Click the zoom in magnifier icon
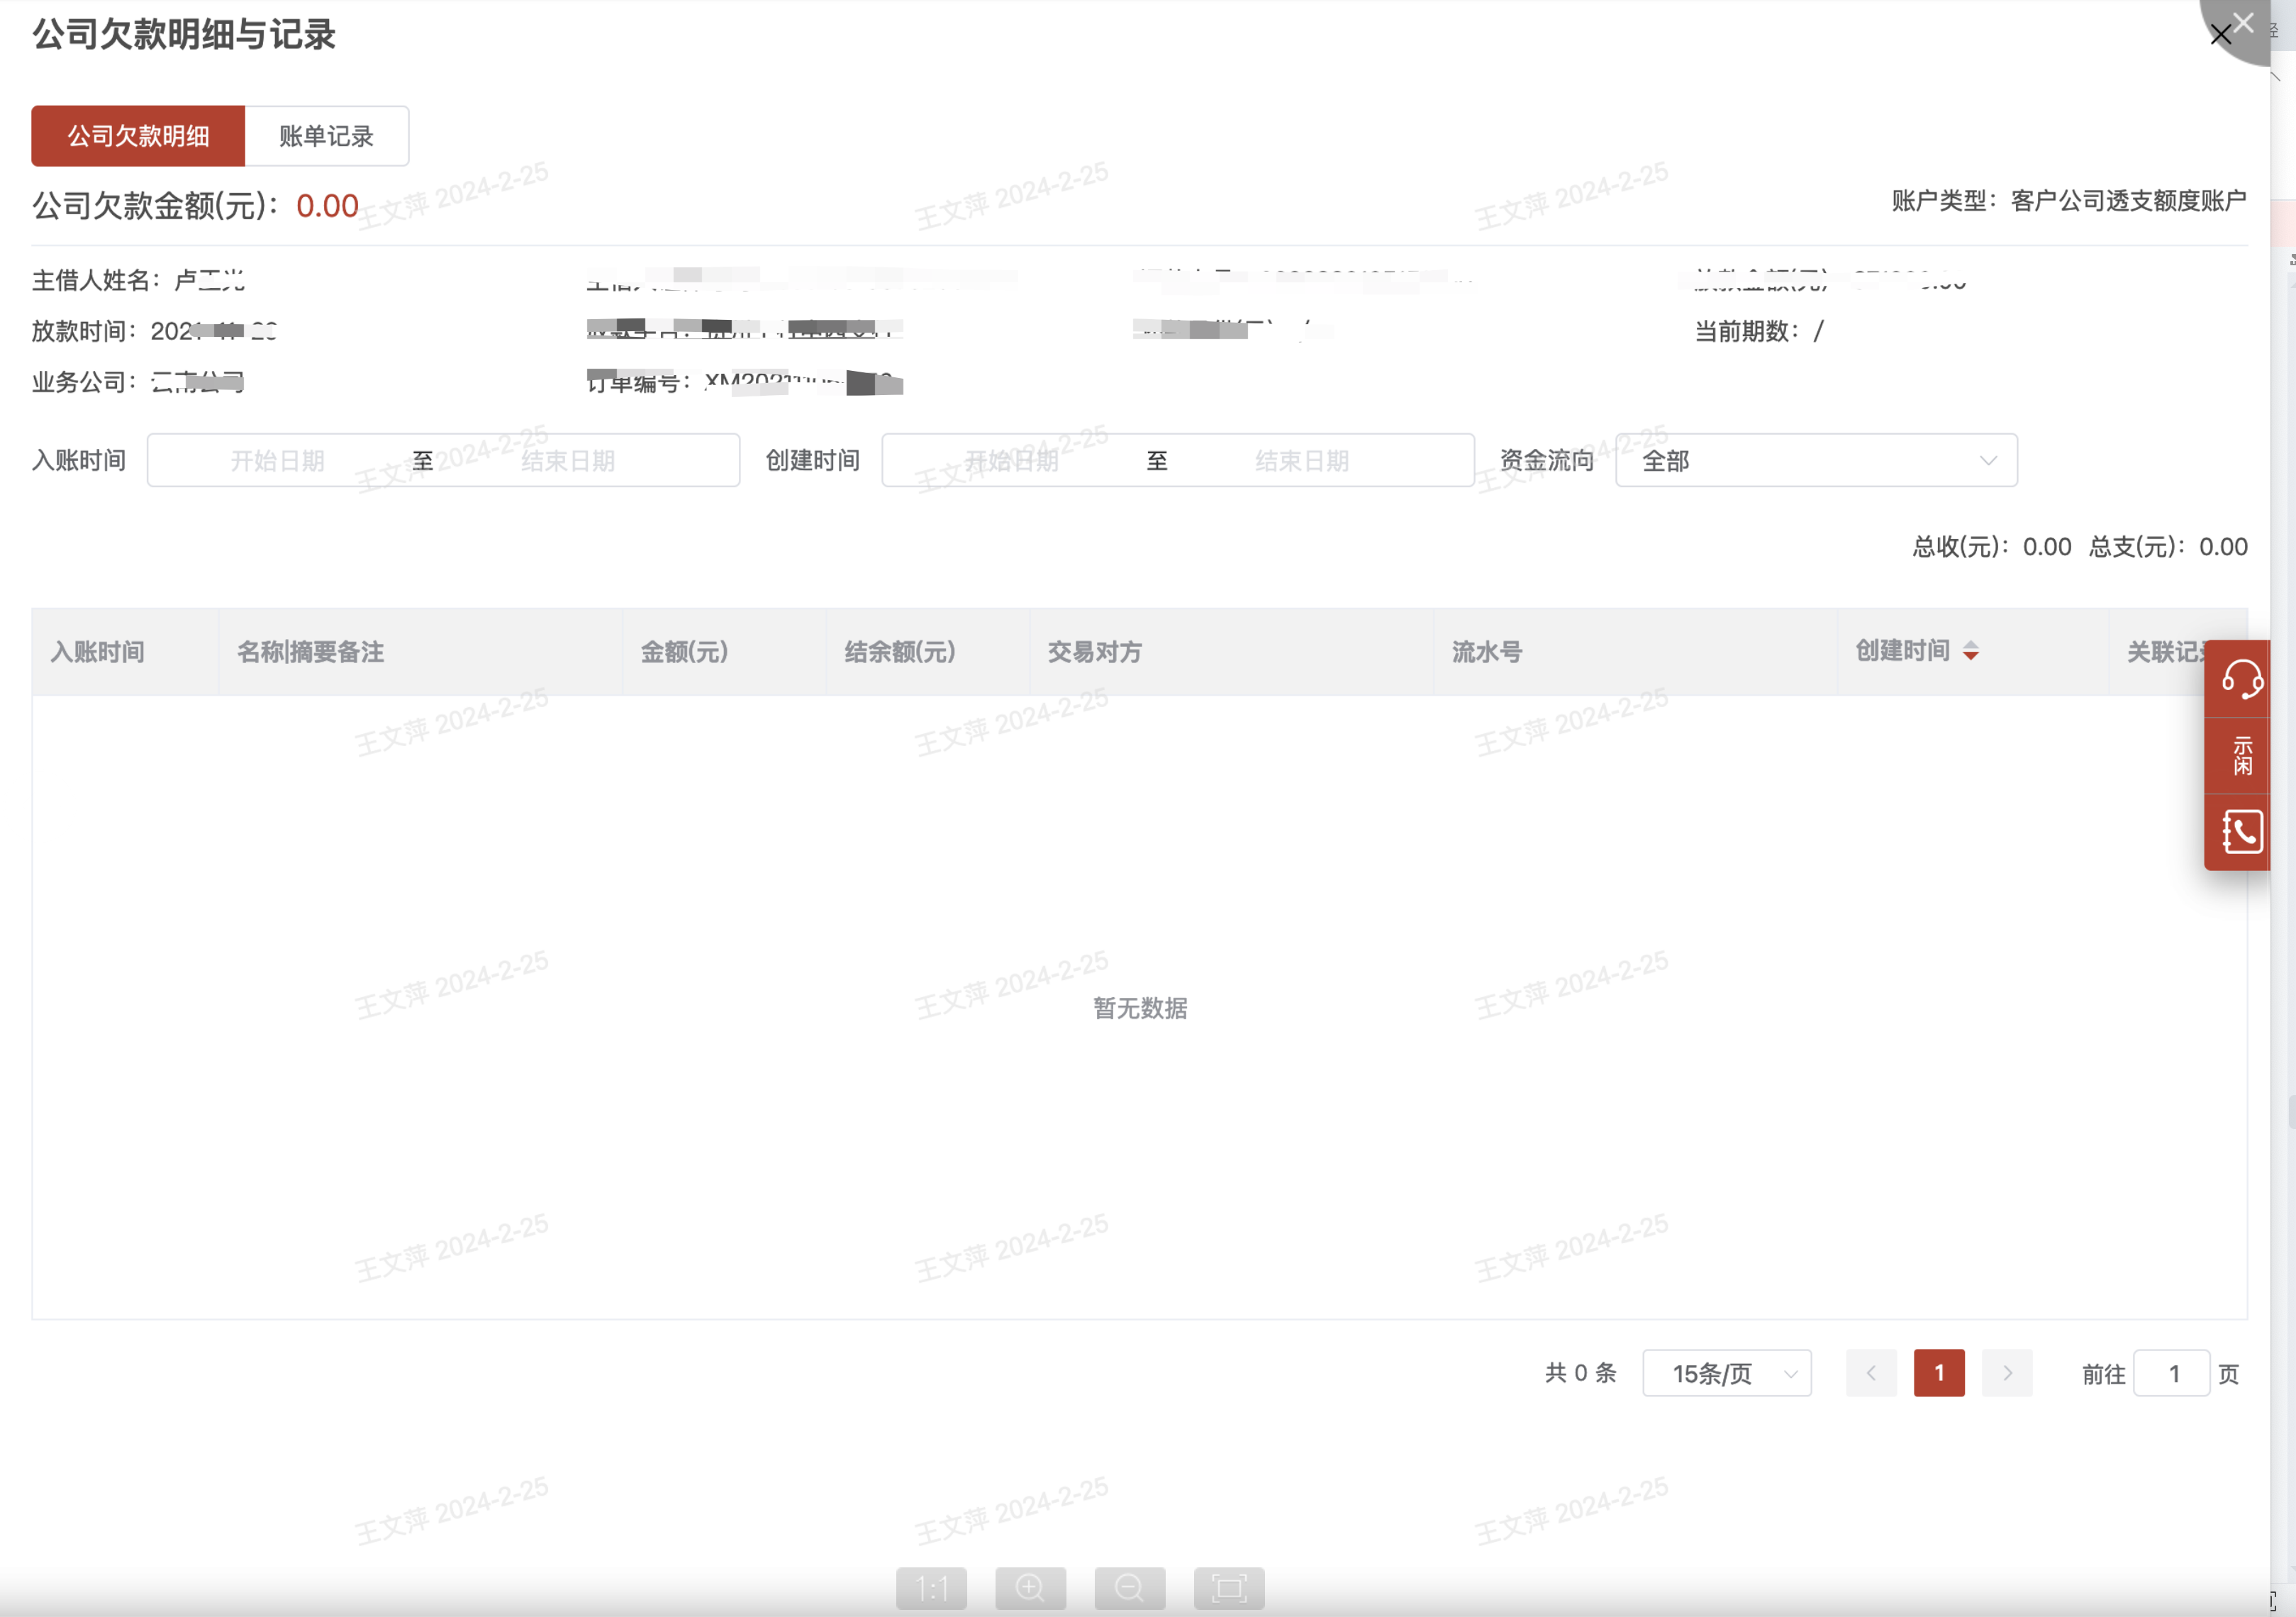This screenshot has width=2296, height=1617. (1030, 1588)
